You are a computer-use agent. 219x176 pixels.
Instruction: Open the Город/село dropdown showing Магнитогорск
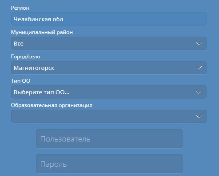pos(109,68)
